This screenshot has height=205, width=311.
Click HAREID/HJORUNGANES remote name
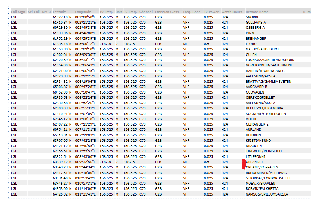[x=265, y=71]
